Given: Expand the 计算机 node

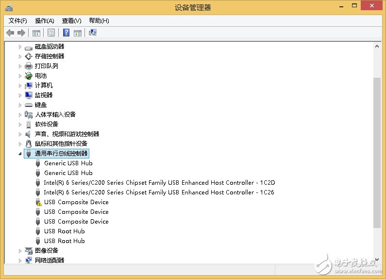Looking at the screenshot, I should point(20,86).
